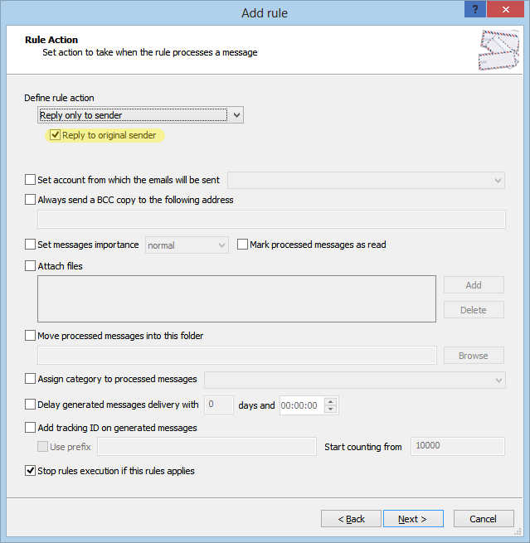Image resolution: width=530 pixels, height=543 pixels.
Task: Uncheck Reply to original sender
Action: point(56,135)
